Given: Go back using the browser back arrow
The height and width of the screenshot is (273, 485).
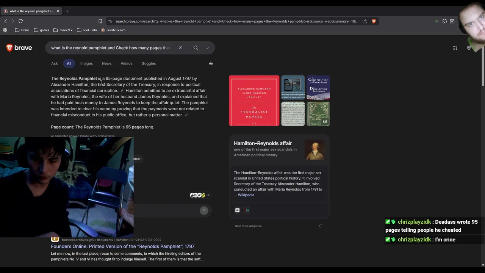Looking at the screenshot, I should 5,21.
